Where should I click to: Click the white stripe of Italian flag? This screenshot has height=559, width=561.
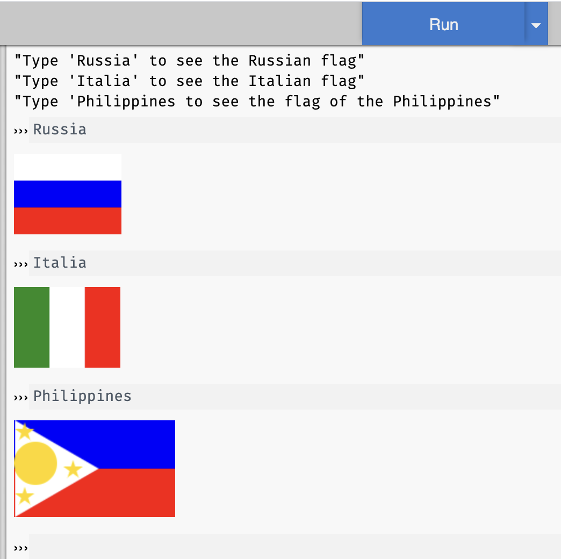67,327
